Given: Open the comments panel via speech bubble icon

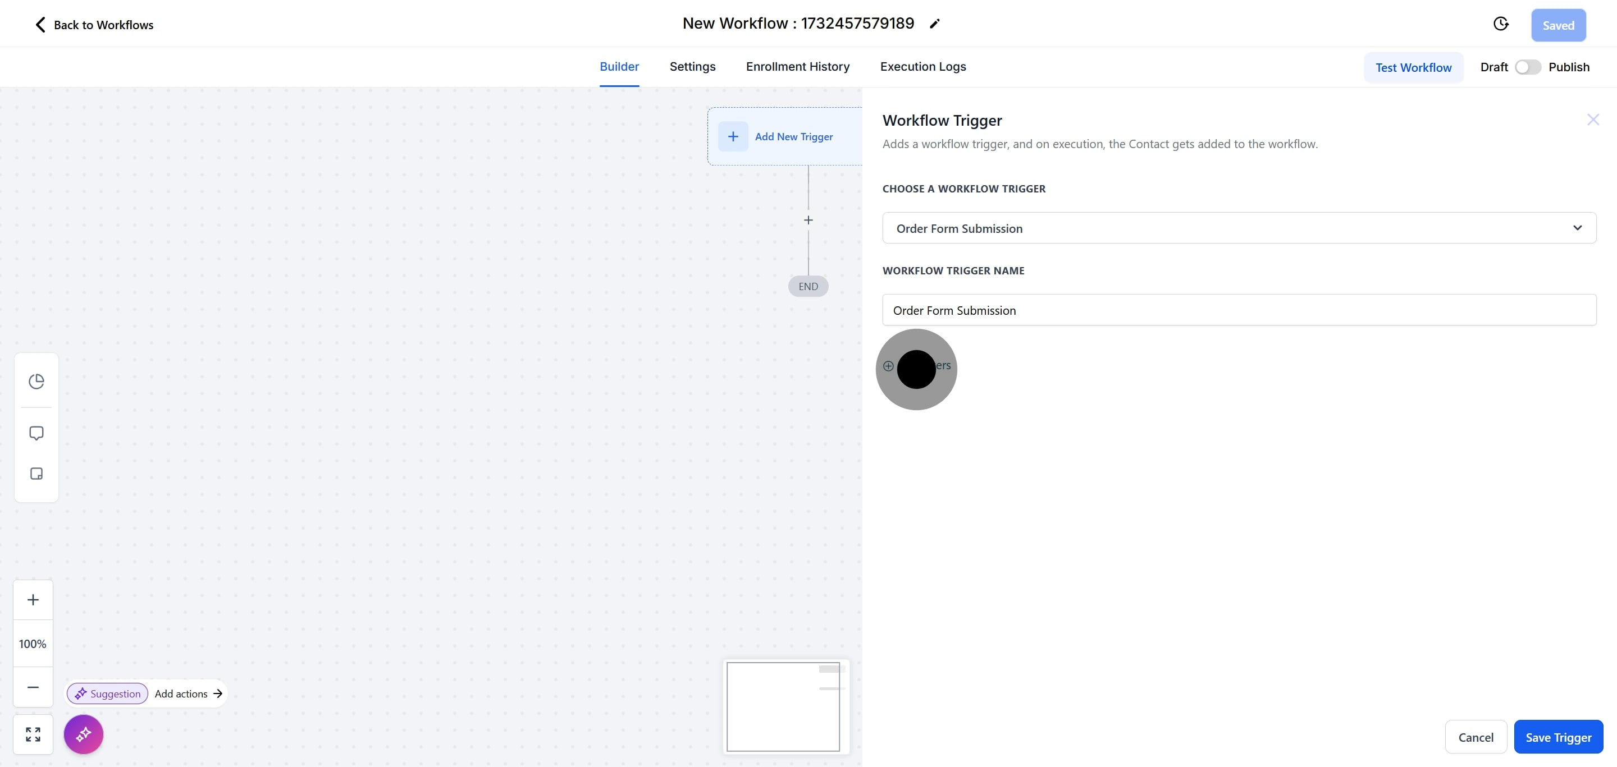Looking at the screenshot, I should click(36, 433).
